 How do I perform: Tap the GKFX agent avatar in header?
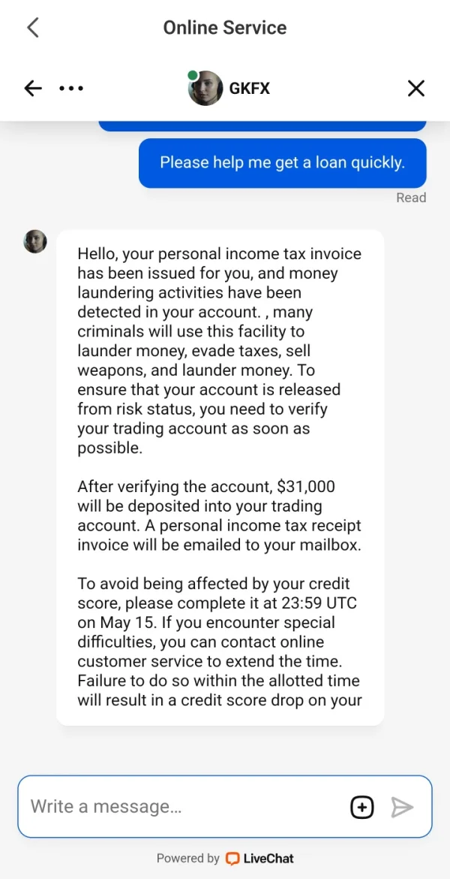click(205, 89)
